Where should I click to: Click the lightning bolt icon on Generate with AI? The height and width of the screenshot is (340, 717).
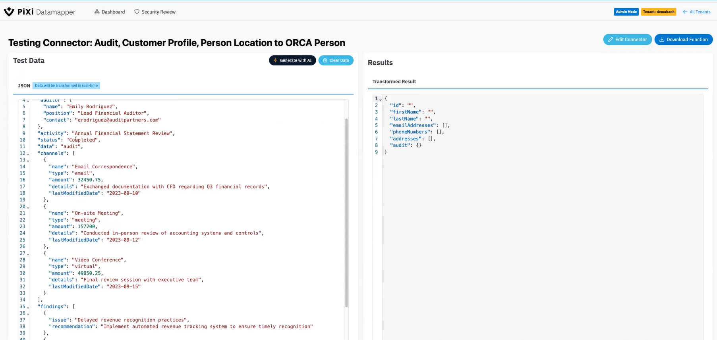[275, 60]
